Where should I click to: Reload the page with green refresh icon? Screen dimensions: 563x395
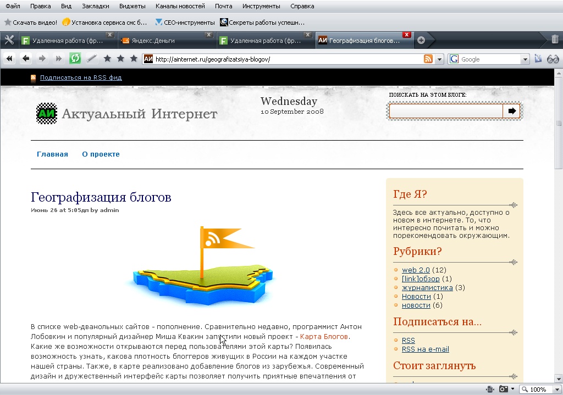point(75,58)
